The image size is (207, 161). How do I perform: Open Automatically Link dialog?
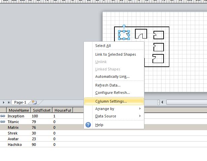click(x=114, y=76)
